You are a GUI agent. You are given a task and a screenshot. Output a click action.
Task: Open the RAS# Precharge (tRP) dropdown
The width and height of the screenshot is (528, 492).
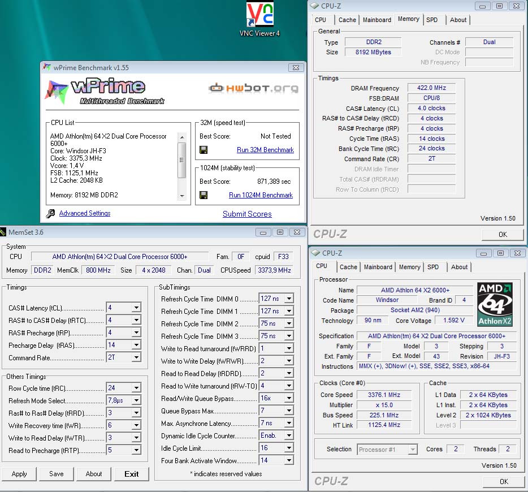click(x=136, y=333)
